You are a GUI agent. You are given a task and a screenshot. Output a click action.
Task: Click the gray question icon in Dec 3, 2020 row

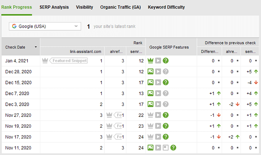[x=166, y=104]
